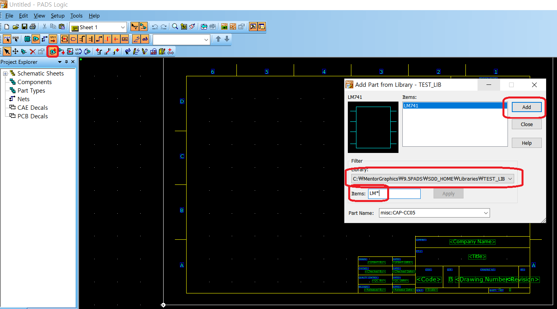
Task: Click the Items filter text field
Action: (x=394, y=193)
